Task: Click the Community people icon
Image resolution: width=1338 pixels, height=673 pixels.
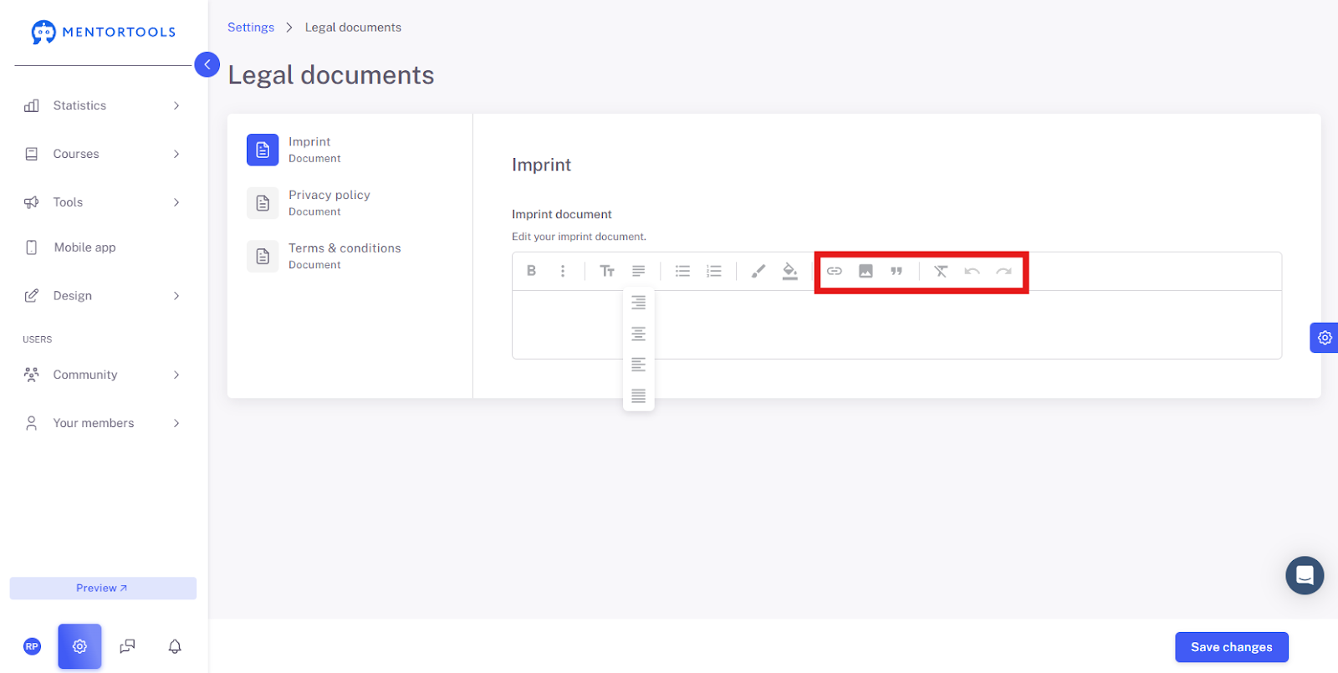Action: click(x=32, y=375)
